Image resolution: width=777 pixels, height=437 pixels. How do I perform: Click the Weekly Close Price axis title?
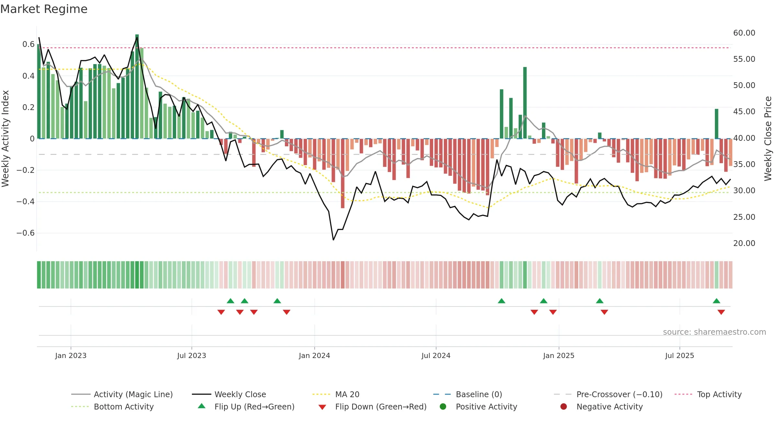click(768, 139)
